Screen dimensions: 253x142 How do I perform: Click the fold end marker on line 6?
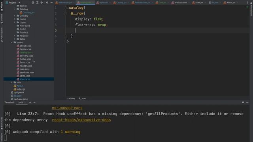(65, 36)
